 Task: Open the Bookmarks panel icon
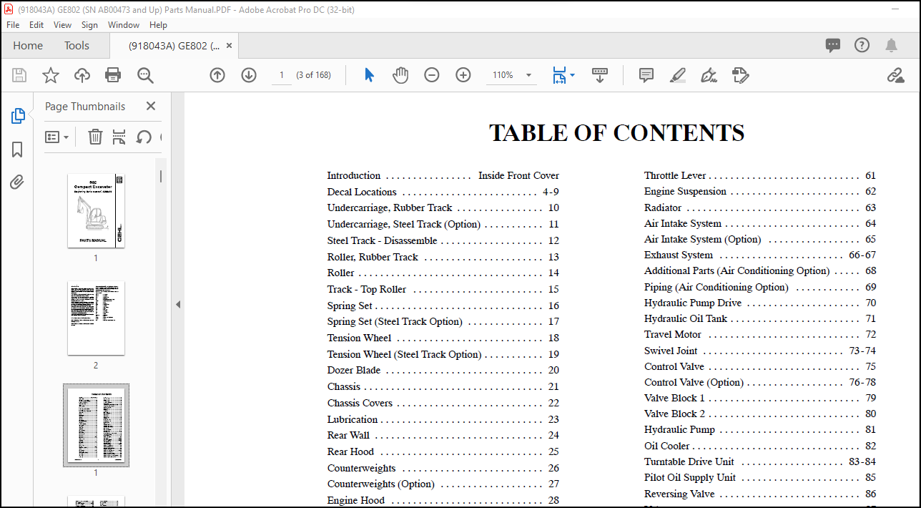pyautogui.click(x=17, y=150)
